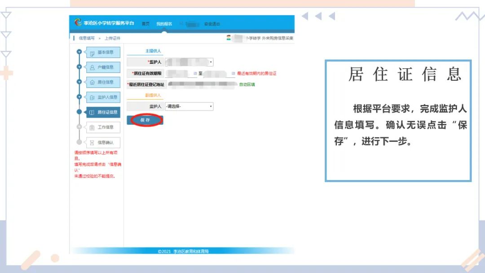Viewport: 485px width, 273px height.
Task: Click the hourglass icon next to 信息确认
Action: 92,141
